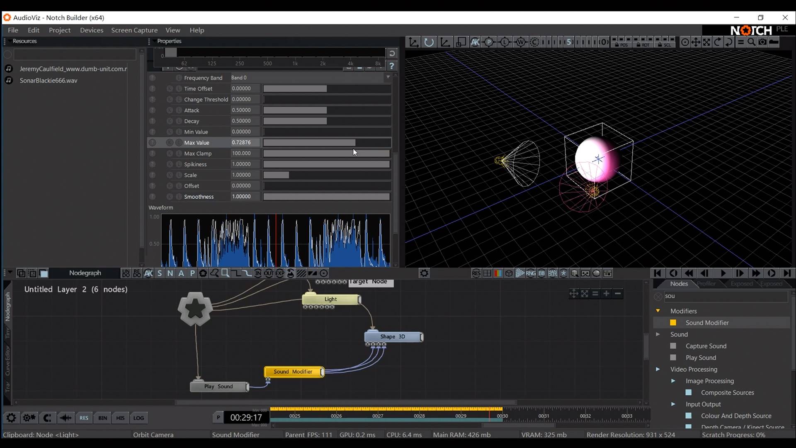Click the node search field containing 'sou'

pyautogui.click(x=726, y=296)
